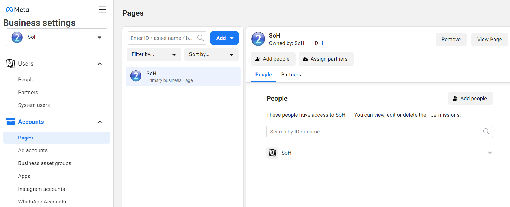Select Pages in sidebar

(57, 138)
